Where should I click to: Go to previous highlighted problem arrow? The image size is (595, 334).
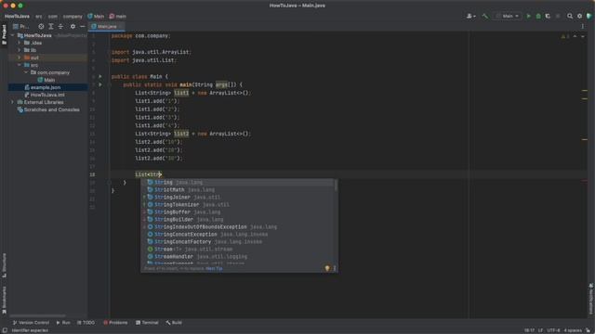575,36
